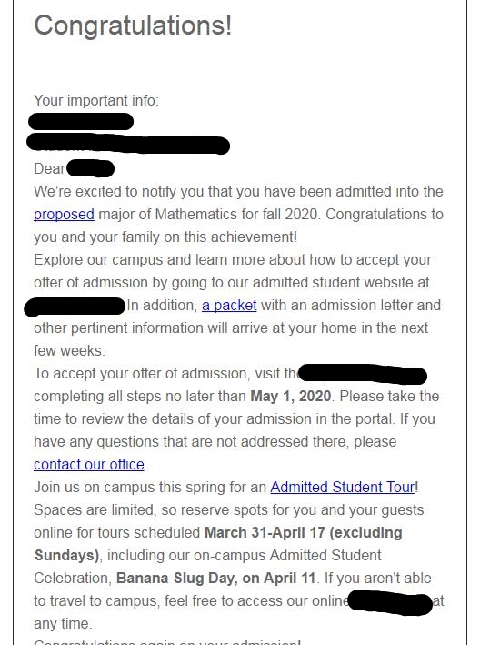Select the "Your important info:" label

tap(96, 100)
